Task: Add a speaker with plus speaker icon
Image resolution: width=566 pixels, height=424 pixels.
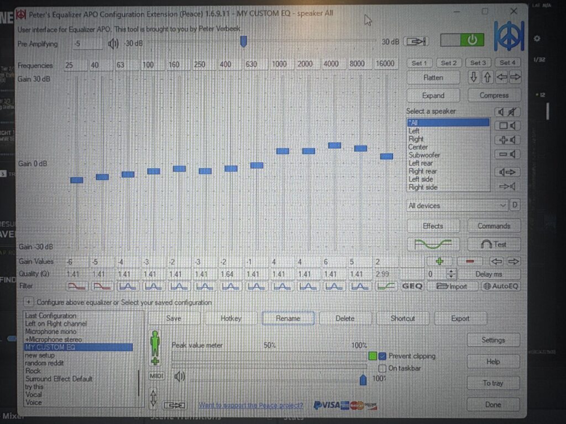Action: point(507,140)
